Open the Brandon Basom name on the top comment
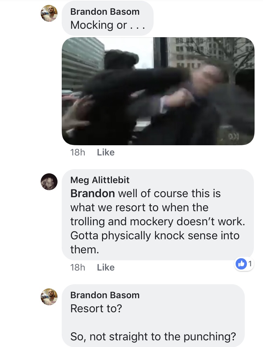This screenshot has width=263, height=347. [x=105, y=12]
